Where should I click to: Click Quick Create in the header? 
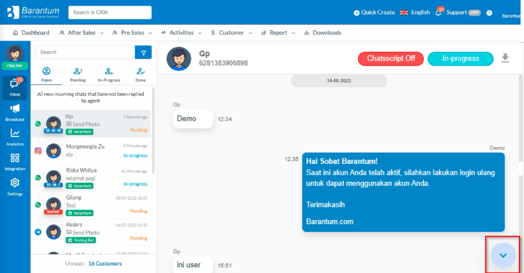point(374,13)
